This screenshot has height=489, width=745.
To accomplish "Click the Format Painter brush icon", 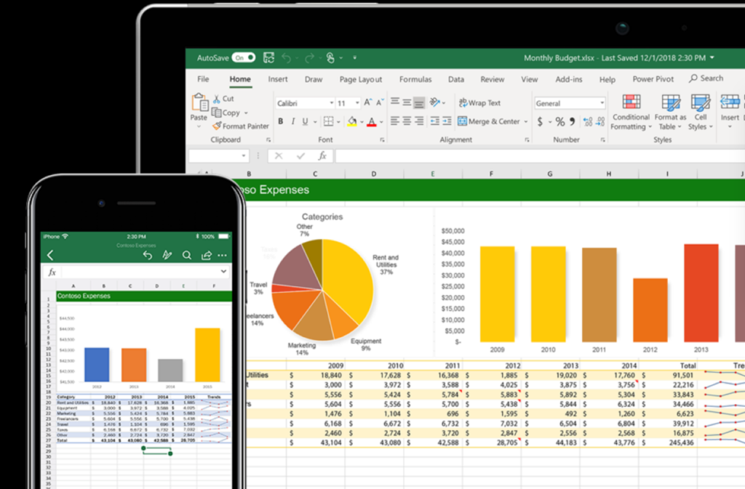I will (216, 126).
